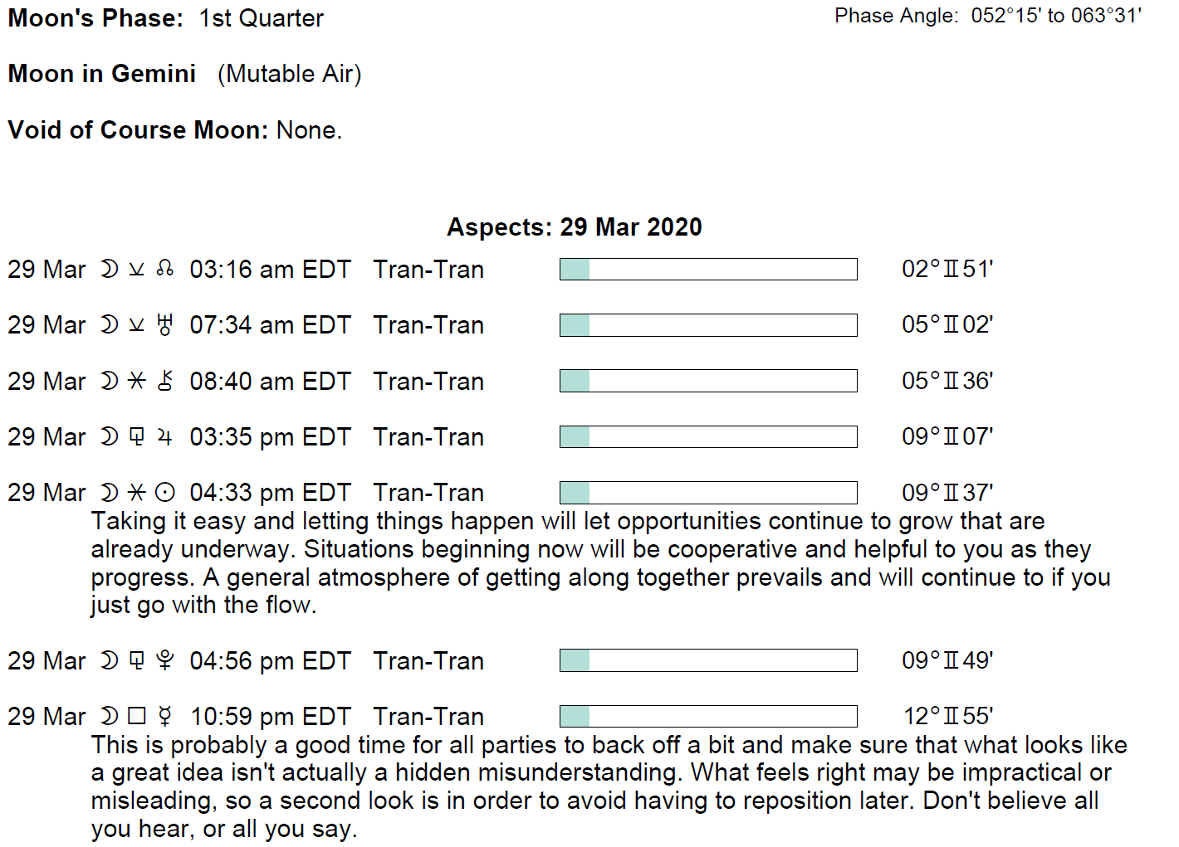Click the Phase Angle value text
This screenshot has height=847, width=1179.
coord(1056,16)
